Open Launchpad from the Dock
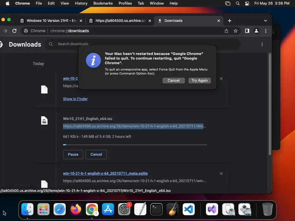The height and width of the screenshot is (221, 295). coord(44,209)
